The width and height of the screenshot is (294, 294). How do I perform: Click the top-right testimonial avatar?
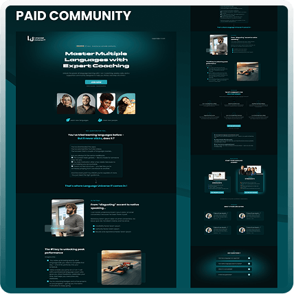[x=242, y=216]
